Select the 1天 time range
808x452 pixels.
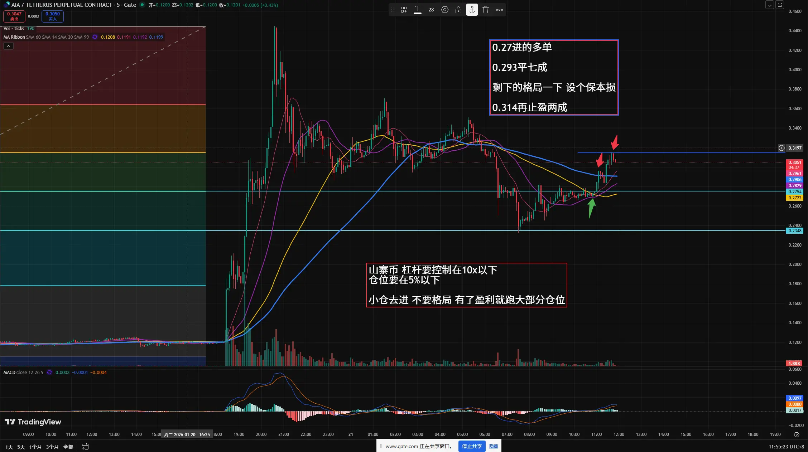point(9,447)
